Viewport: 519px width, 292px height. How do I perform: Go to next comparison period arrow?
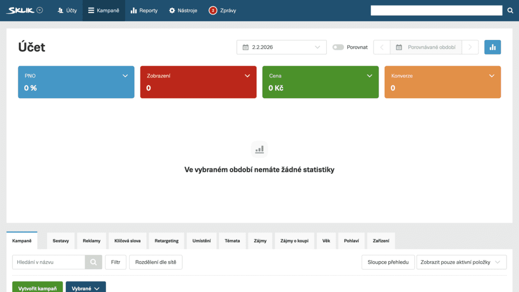click(470, 47)
